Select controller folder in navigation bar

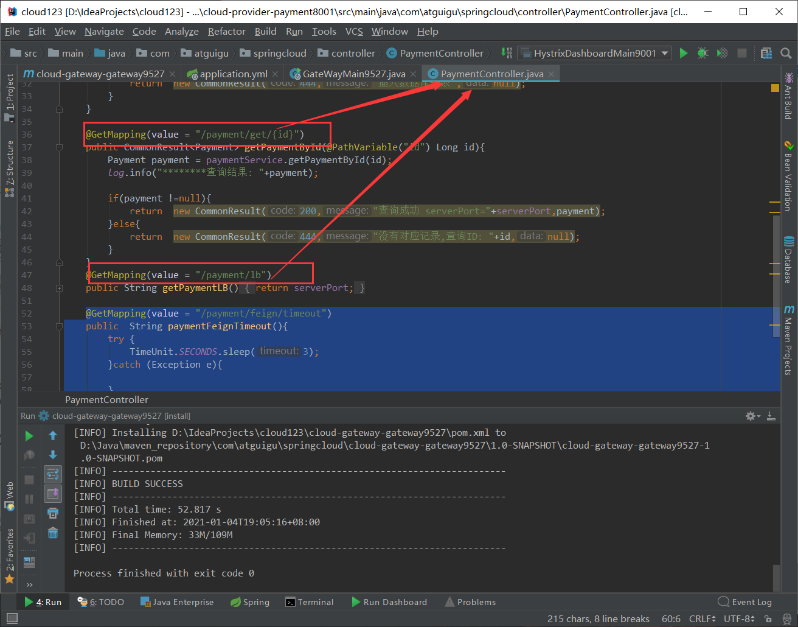click(347, 54)
